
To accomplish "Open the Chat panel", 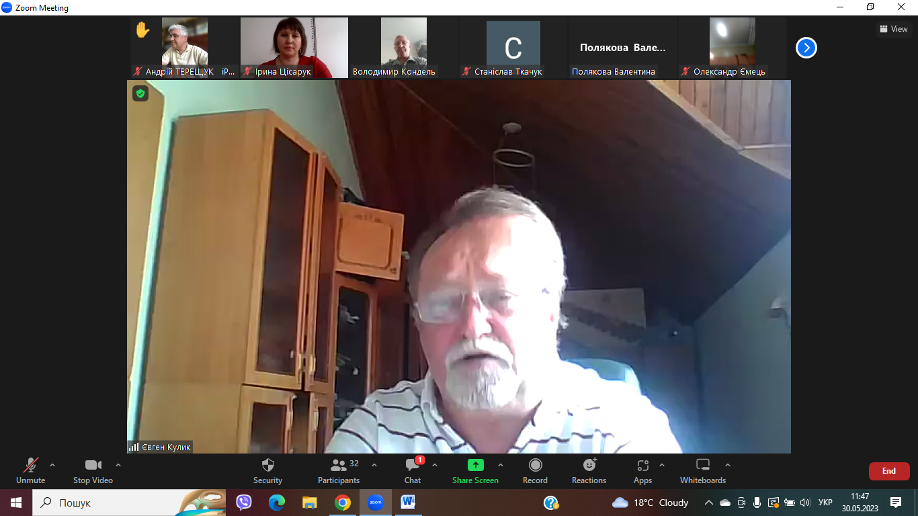I will [x=413, y=466].
